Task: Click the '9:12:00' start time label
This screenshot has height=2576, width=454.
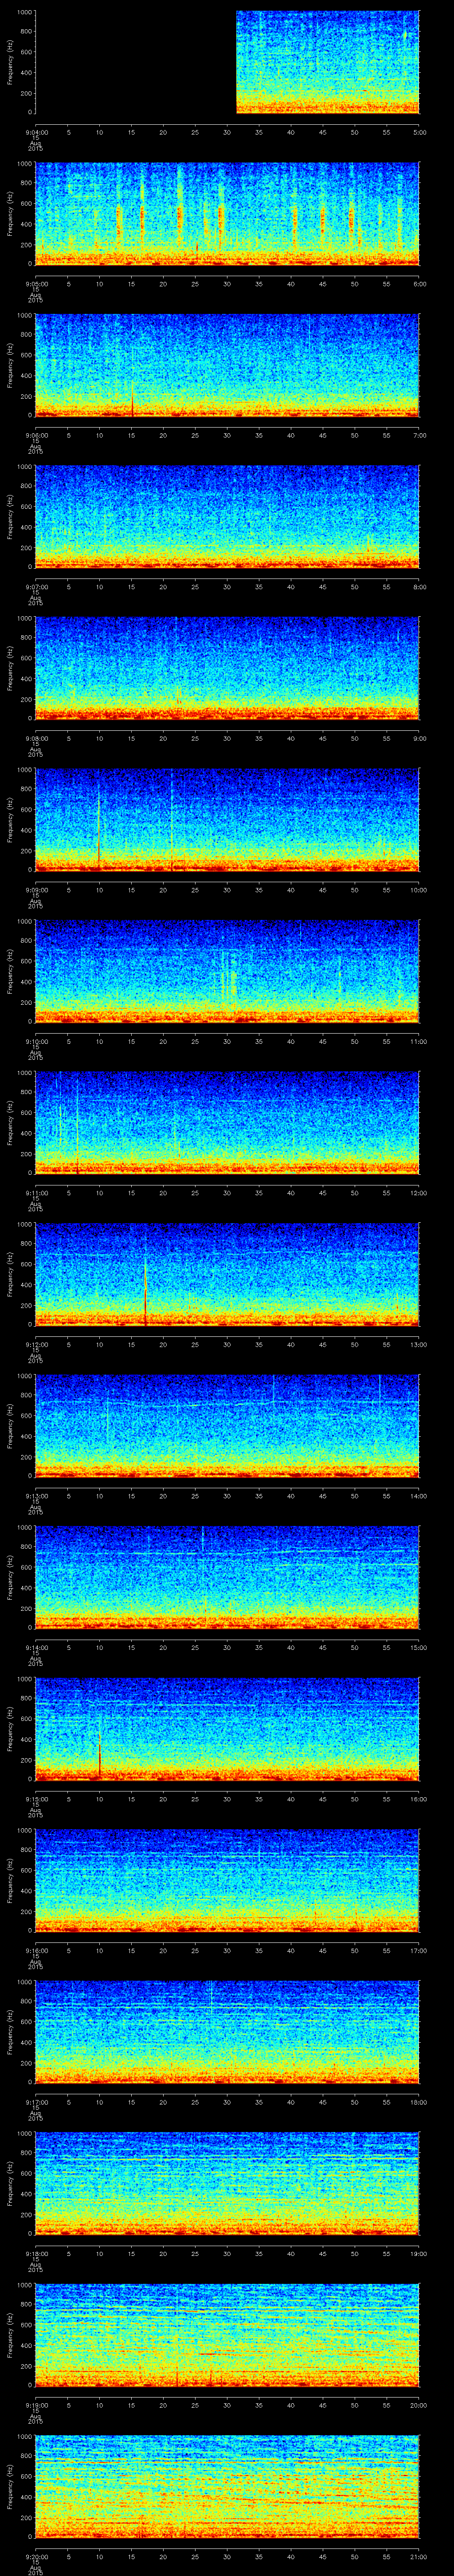Action: point(37,1344)
